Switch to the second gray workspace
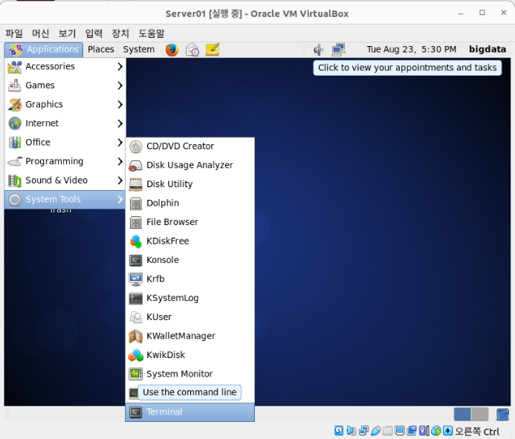515x439 pixels. pos(480,414)
